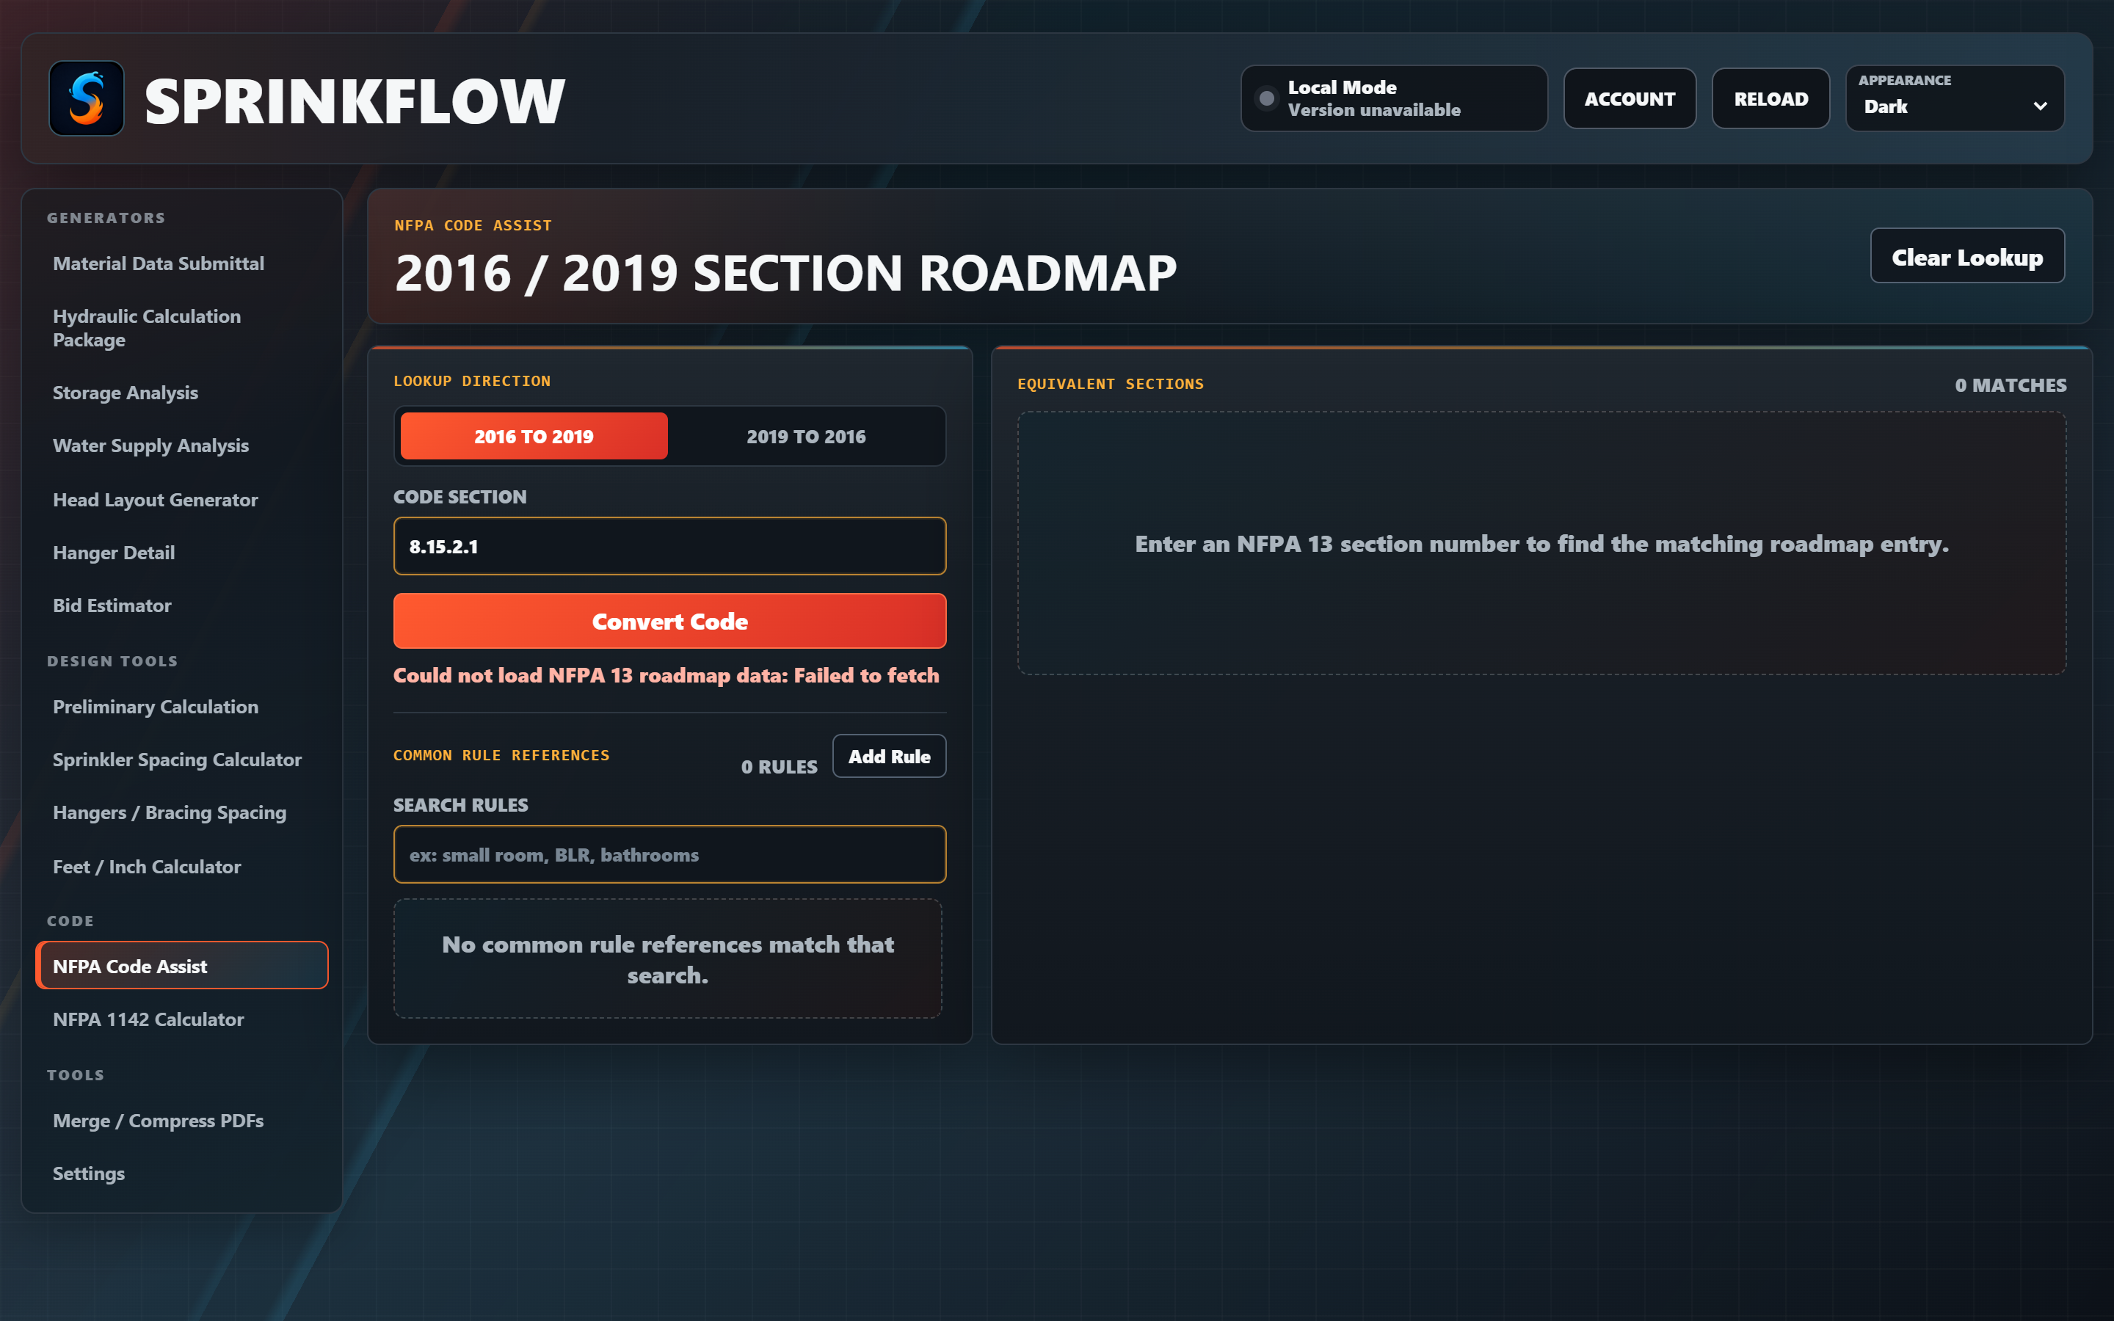Click the Clear Lookup button
2114x1321 pixels.
pos(1966,256)
